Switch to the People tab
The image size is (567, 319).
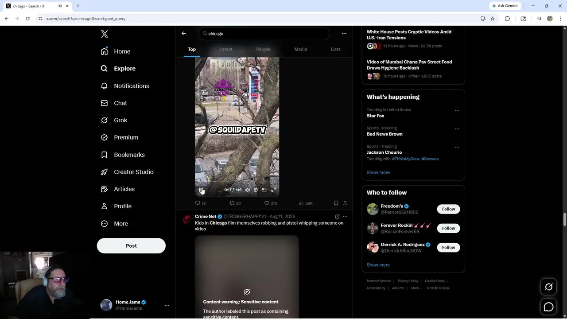[x=263, y=49]
